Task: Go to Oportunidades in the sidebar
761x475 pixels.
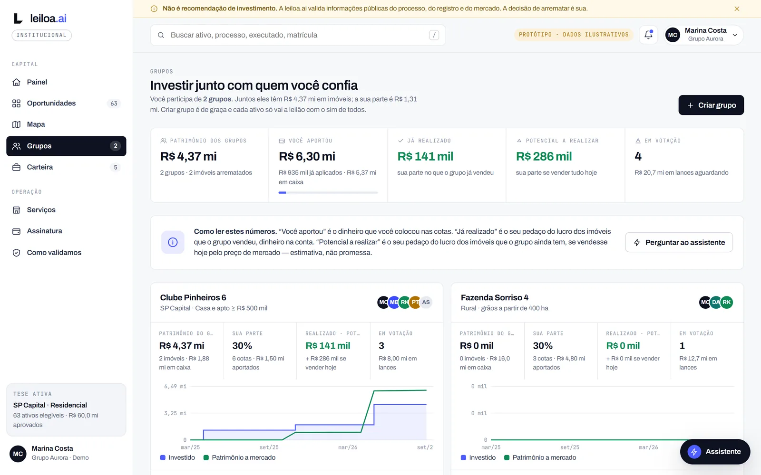Action: (66, 103)
